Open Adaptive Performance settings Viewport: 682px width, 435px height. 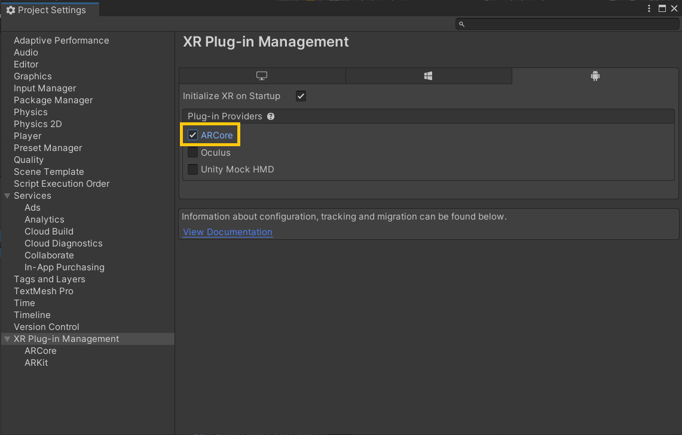point(62,41)
